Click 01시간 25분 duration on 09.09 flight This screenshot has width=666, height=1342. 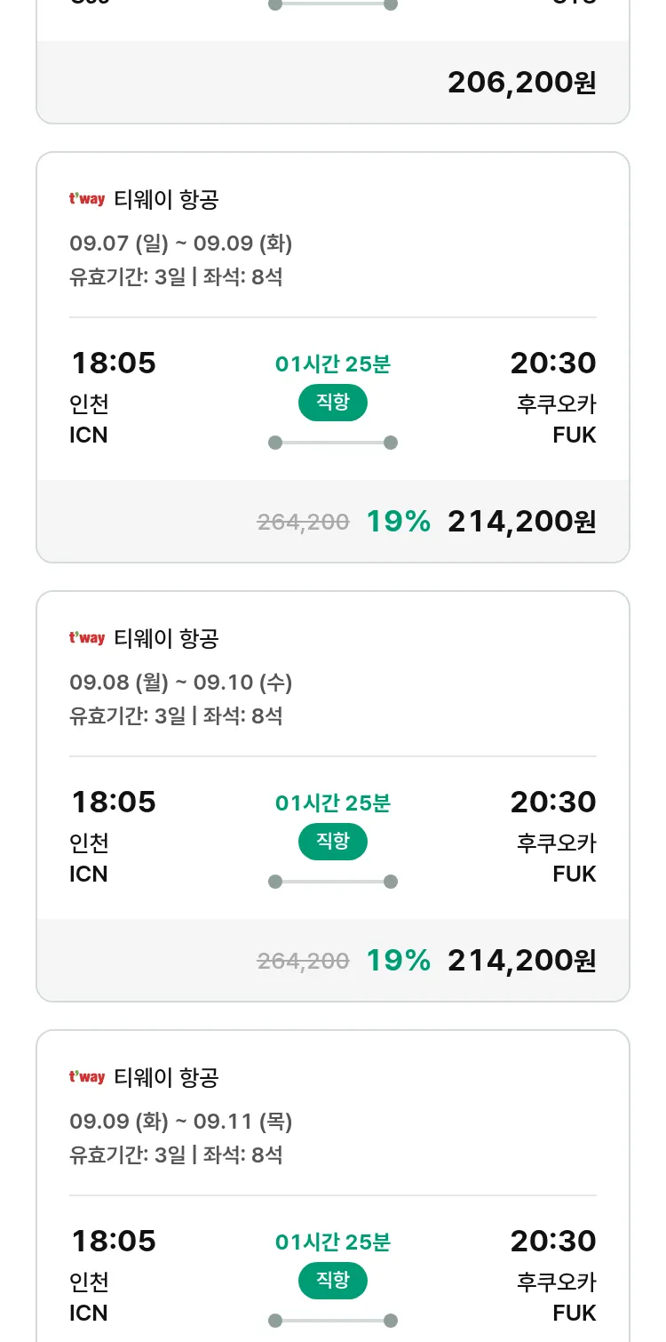pyautogui.click(x=333, y=1242)
